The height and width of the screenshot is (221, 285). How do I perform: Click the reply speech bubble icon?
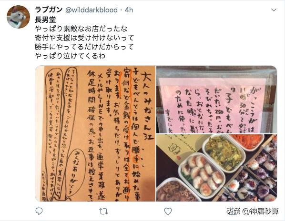39,211
